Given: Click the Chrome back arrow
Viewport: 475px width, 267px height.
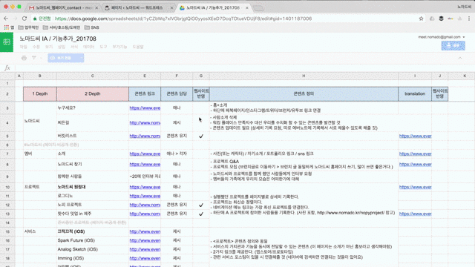Looking at the screenshot, I should tap(6, 19).
